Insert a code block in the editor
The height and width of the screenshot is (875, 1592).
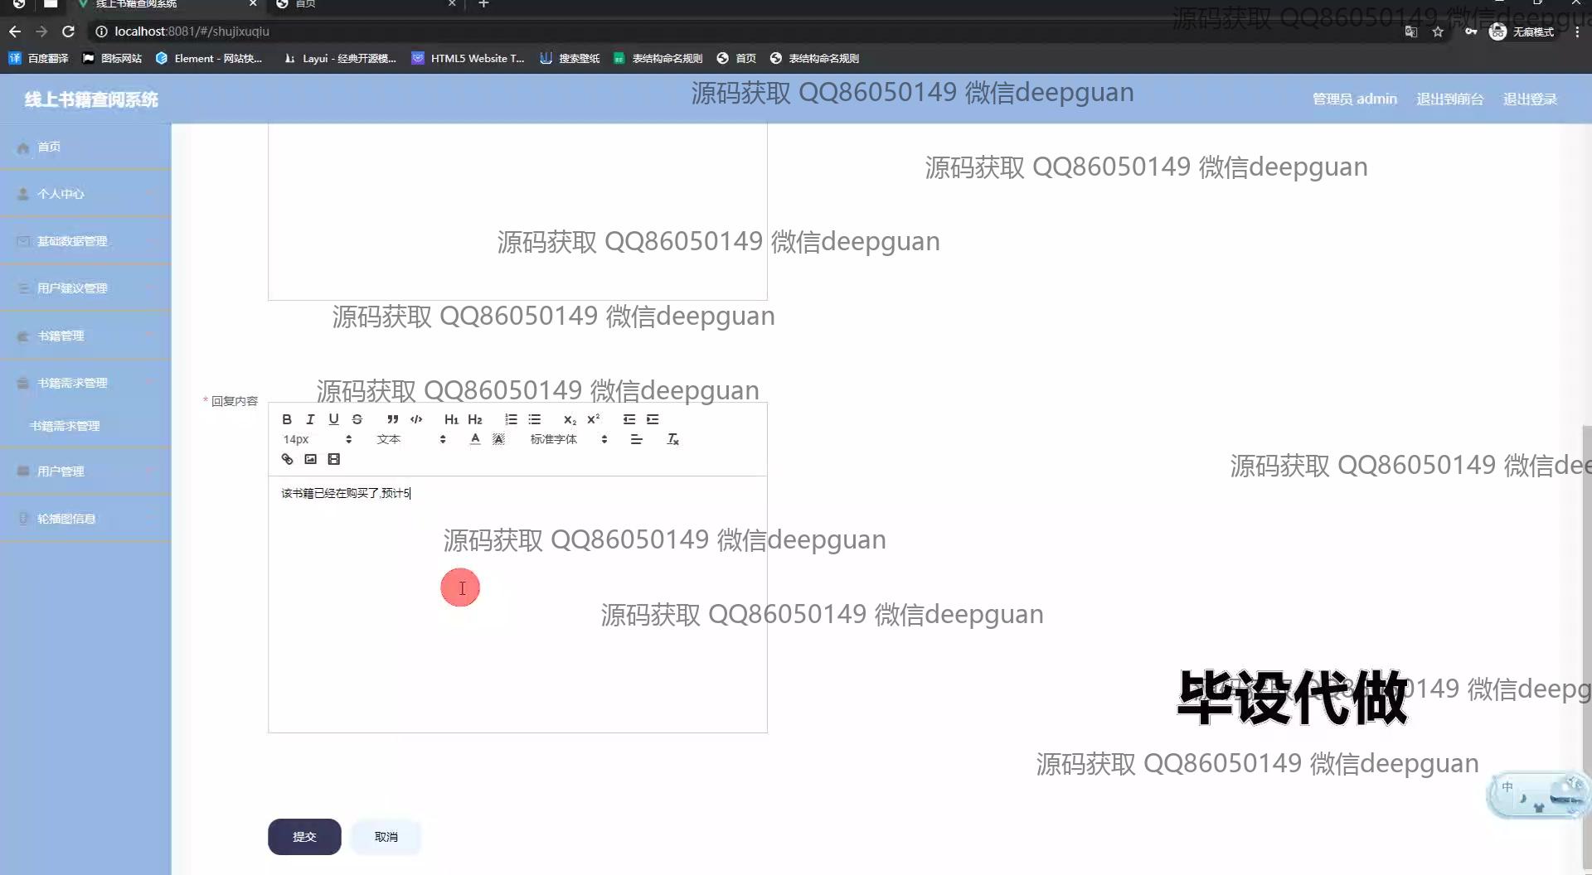click(x=416, y=419)
